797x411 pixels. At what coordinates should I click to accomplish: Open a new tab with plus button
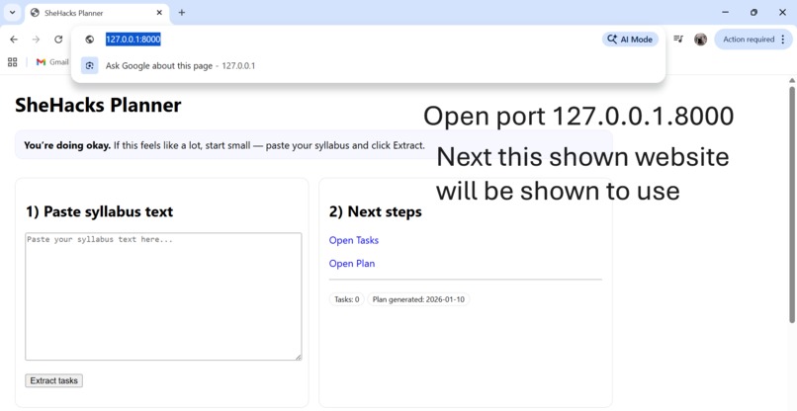[x=182, y=13]
